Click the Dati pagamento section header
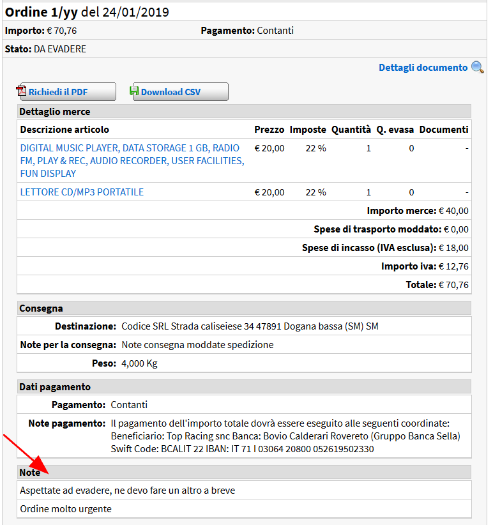 244,386
